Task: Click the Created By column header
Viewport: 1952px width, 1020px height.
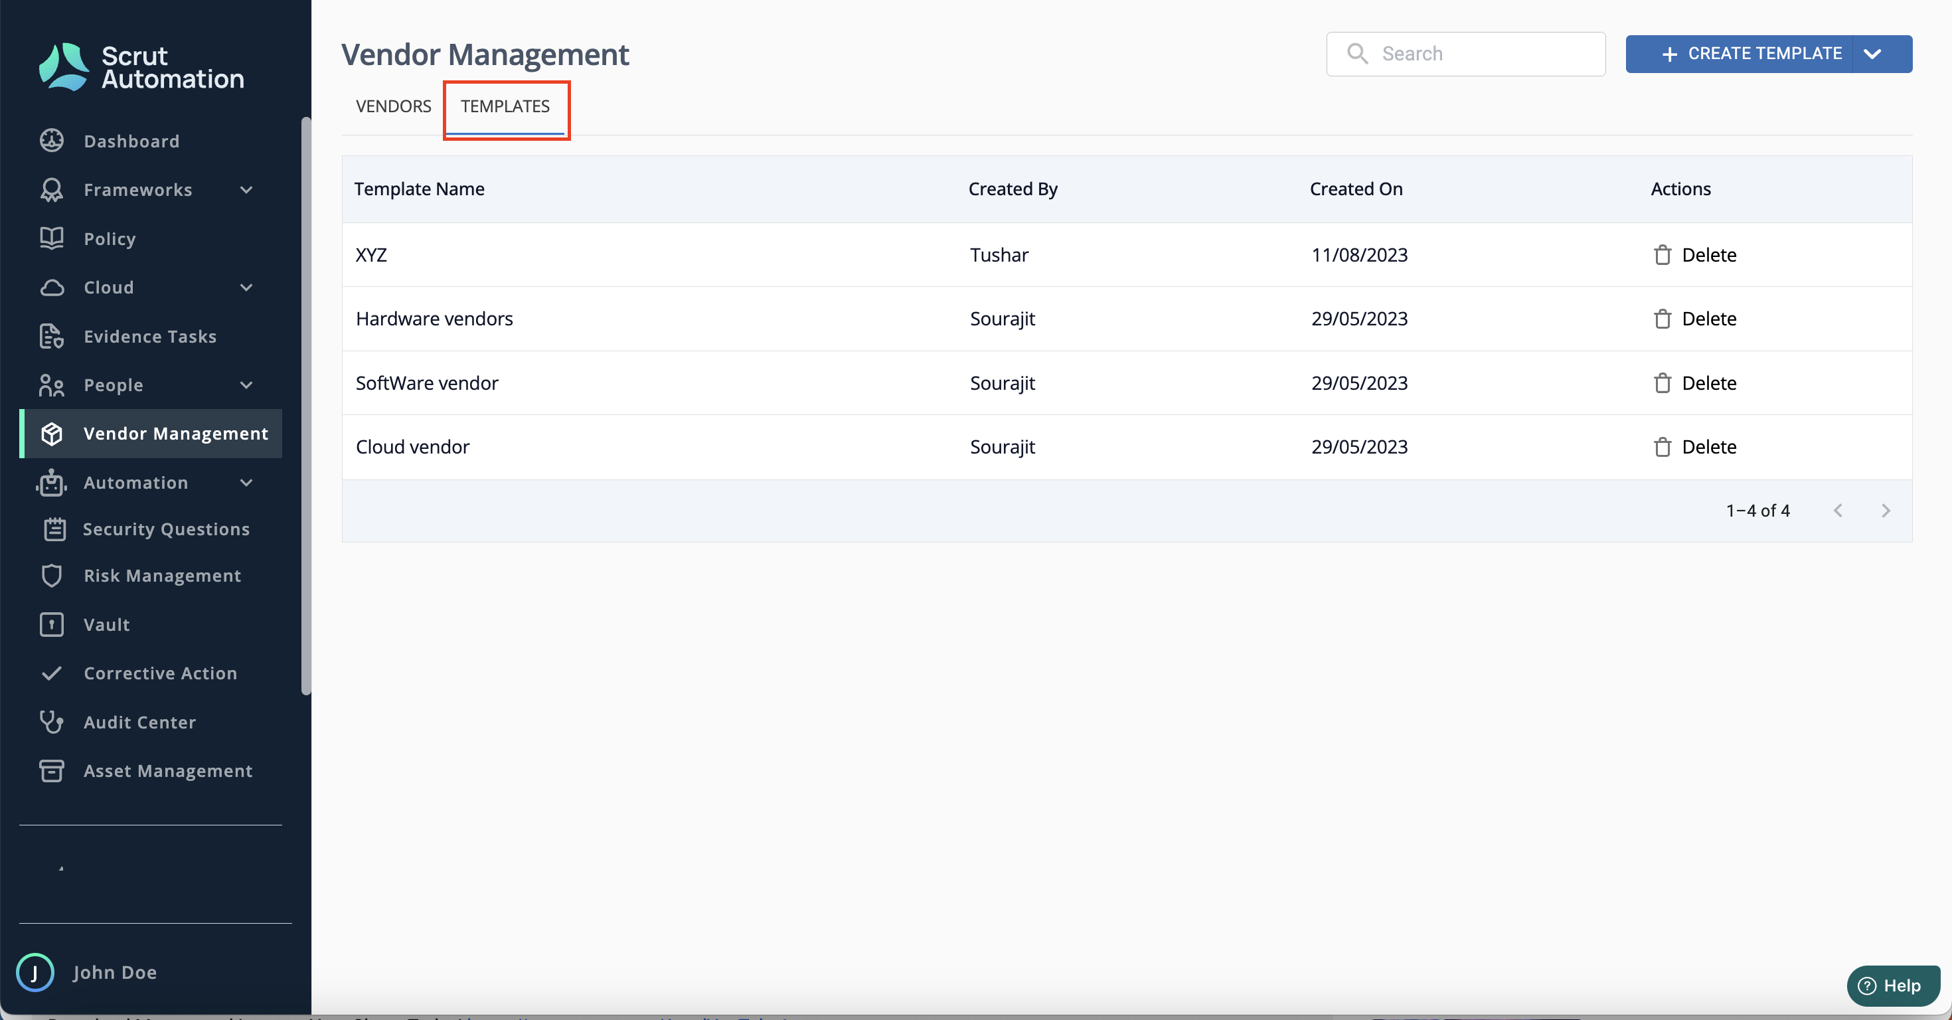Action: pos(1013,189)
